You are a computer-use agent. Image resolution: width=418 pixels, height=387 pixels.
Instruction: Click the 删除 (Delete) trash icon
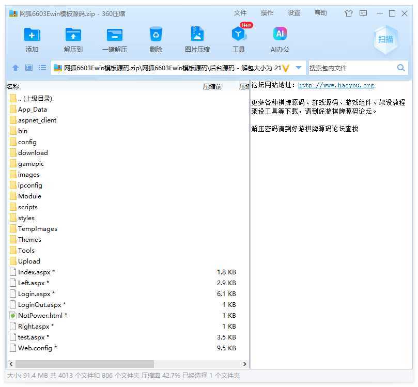(156, 35)
